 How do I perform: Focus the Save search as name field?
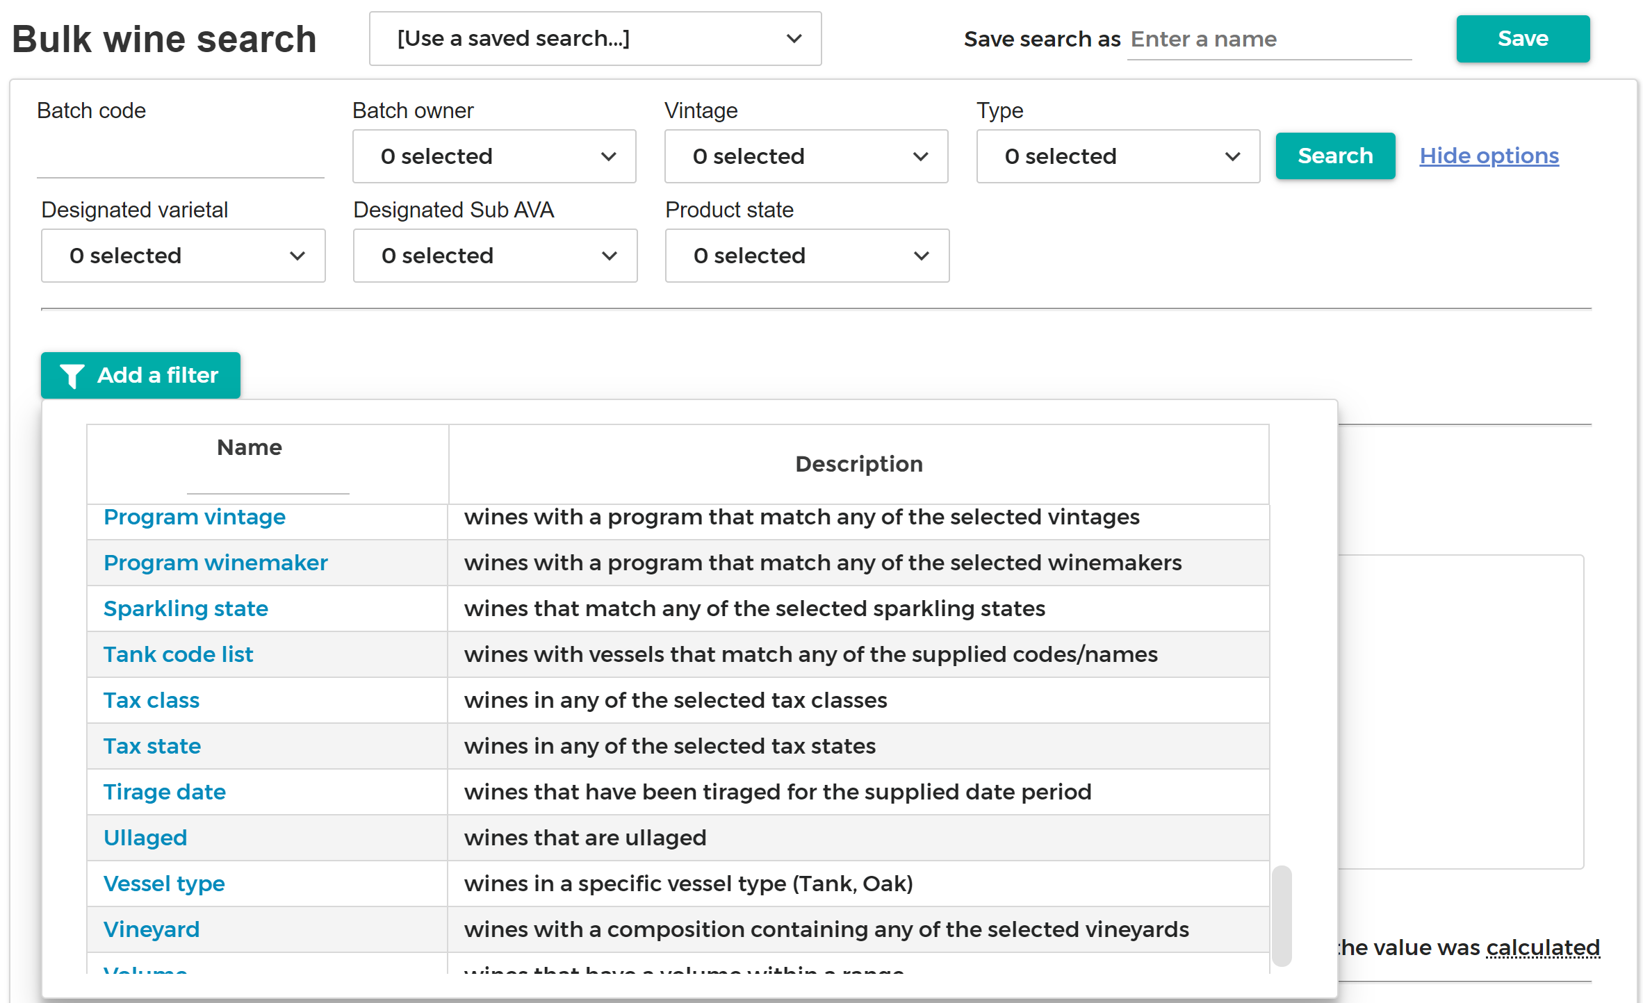pos(1269,39)
